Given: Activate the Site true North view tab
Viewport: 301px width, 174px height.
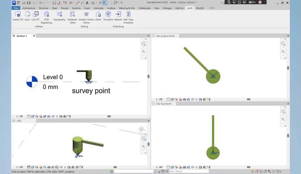Looking at the screenshot, I should pos(163,104).
